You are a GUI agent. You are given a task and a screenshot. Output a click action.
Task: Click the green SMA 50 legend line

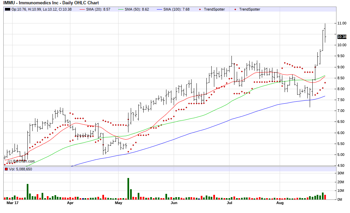pyautogui.click(x=121, y=9)
